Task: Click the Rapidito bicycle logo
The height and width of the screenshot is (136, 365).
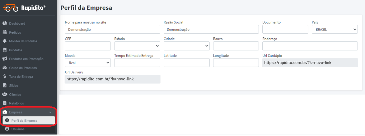Action: coord(11,7)
